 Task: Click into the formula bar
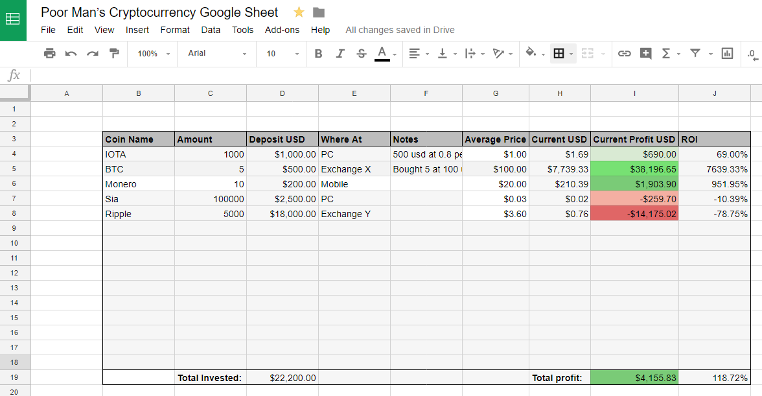395,75
